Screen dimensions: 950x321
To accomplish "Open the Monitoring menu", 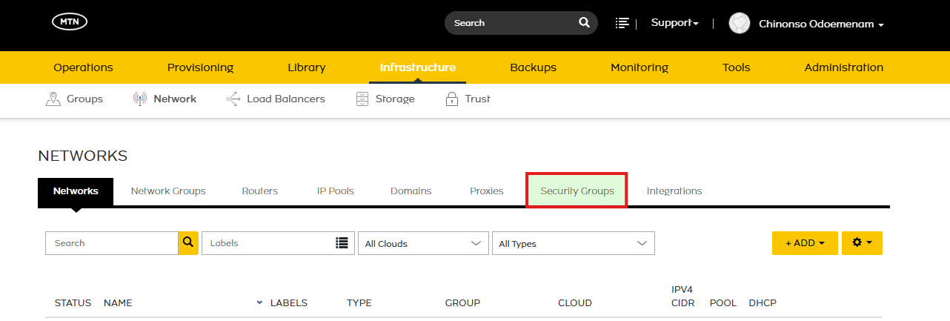I will (640, 67).
